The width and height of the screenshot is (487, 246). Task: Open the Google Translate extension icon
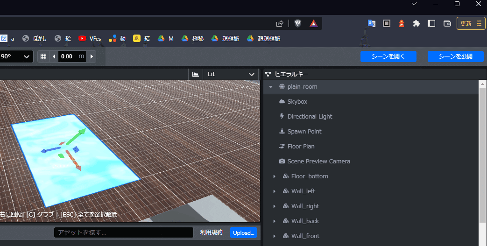372,23
